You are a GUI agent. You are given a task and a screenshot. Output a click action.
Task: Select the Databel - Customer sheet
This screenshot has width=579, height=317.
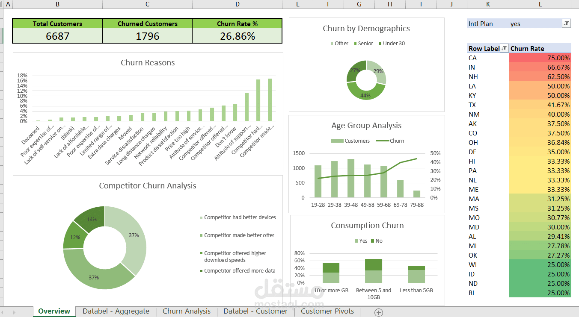coord(255,311)
